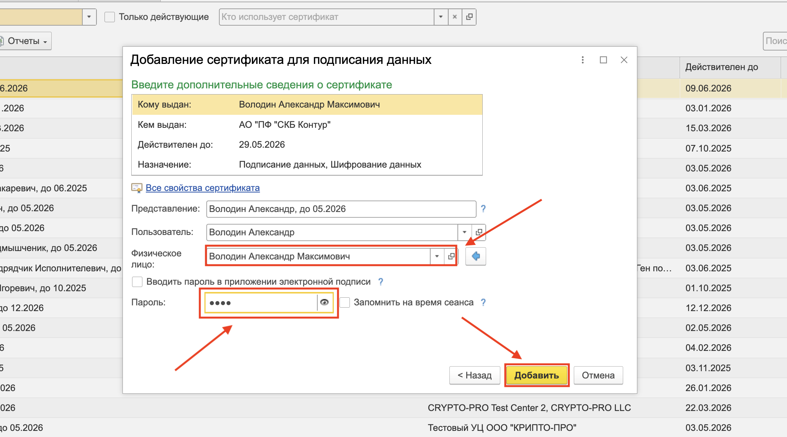The image size is (787, 437).
Task: Open the highlighted top-left filter dropdown
Action: (x=89, y=17)
